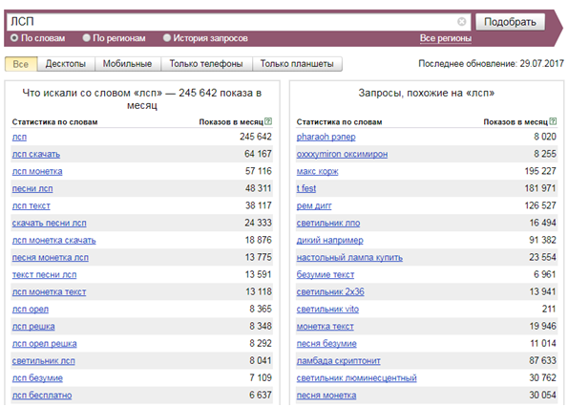
Task: Open the 'лсп скачать' query link
Action: click(36, 154)
